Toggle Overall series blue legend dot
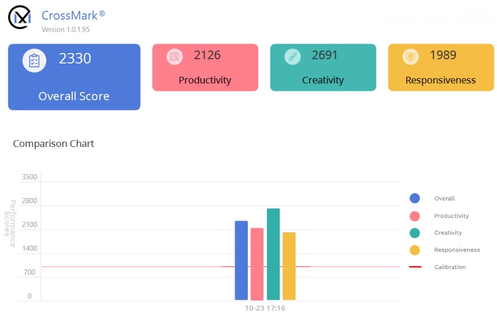The height and width of the screenshot is (331, 497). pos(415,199)
